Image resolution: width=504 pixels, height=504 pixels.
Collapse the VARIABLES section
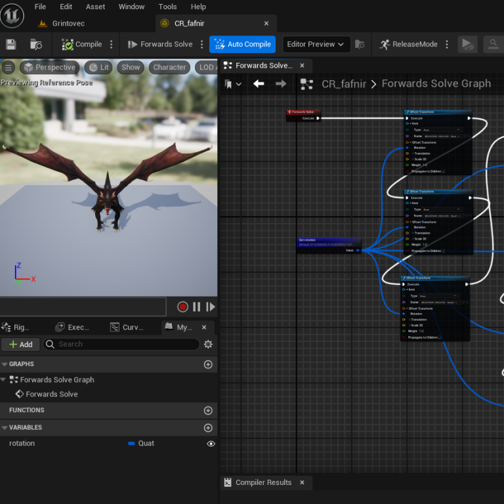click(x=5, y=428)
